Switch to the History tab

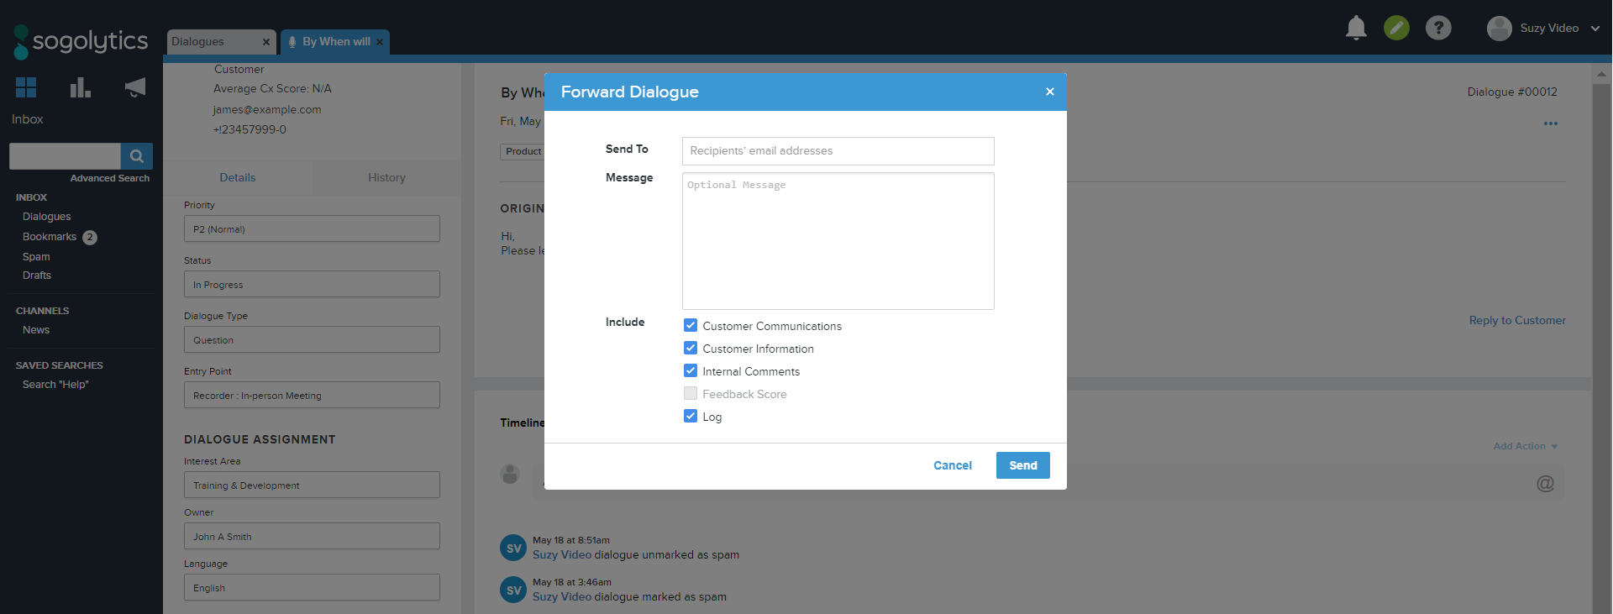pyautogui.click(x=386, y=177)
